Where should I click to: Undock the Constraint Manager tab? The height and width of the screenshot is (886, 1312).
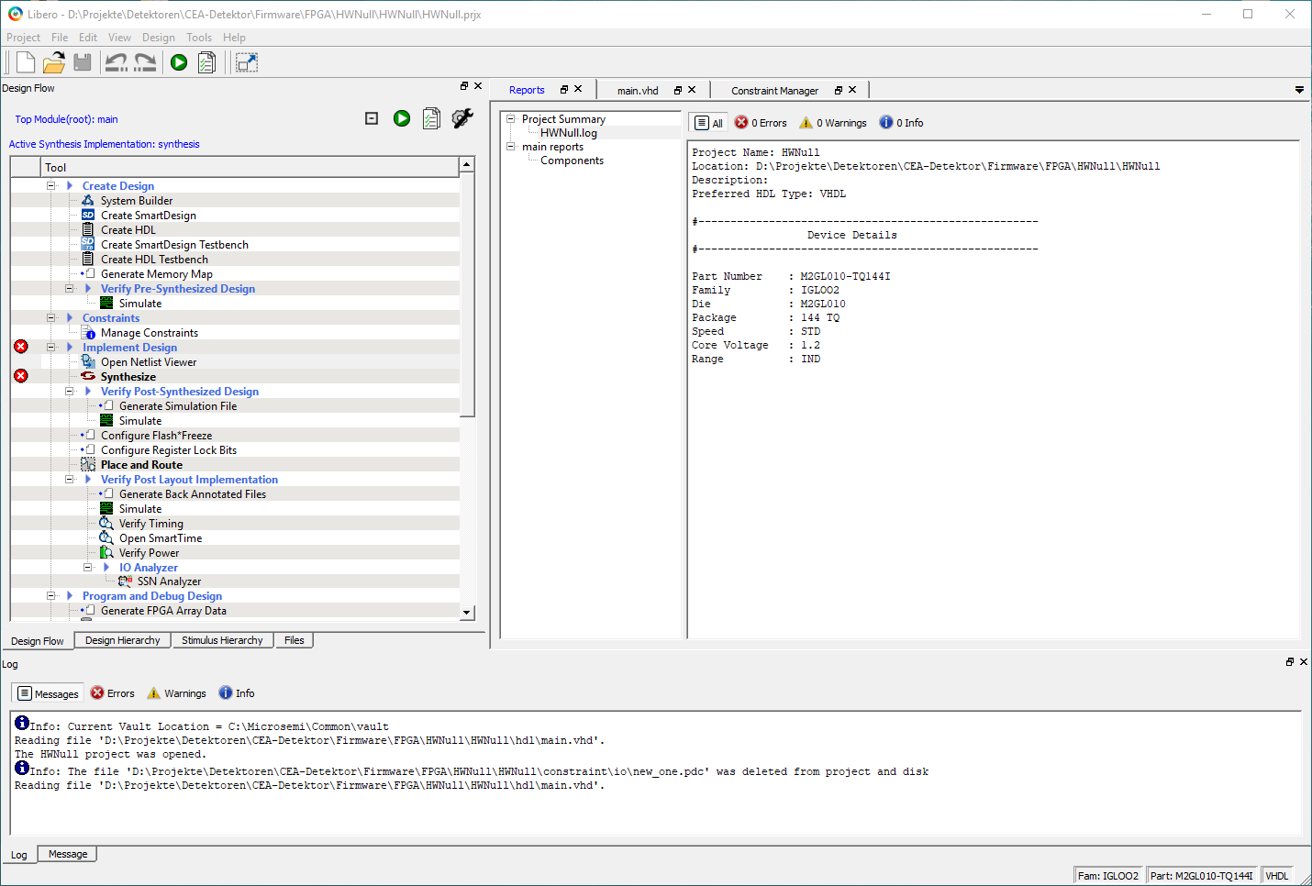click(x=839, y=90)
